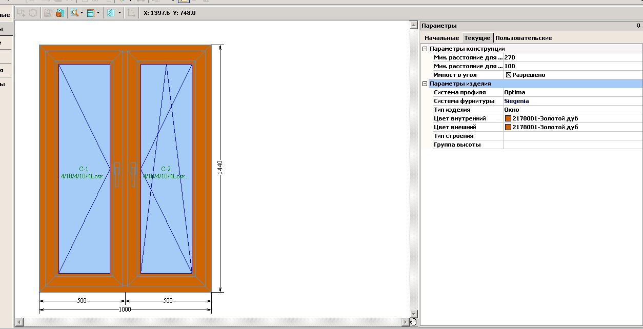Select the C-2 glazing label
The height and width of the screenshot is (329, 643).
click(x=166, y=172)
